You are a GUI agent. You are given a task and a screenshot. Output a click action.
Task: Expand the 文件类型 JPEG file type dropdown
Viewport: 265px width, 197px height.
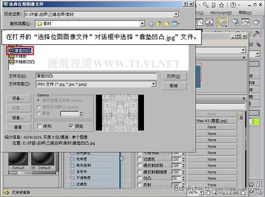point(154,84)
